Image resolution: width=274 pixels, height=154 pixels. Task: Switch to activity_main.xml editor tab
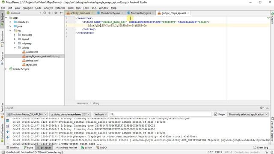pyautogui.click(x=80, y=13)
